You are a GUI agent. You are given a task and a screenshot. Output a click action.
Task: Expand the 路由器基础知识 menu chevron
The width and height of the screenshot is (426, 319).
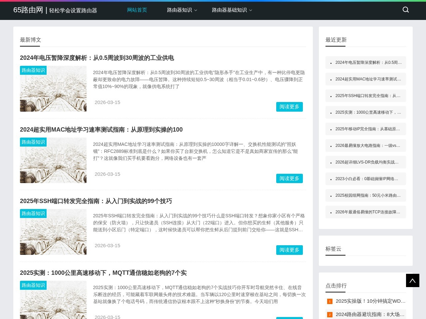tap(251, 10)
